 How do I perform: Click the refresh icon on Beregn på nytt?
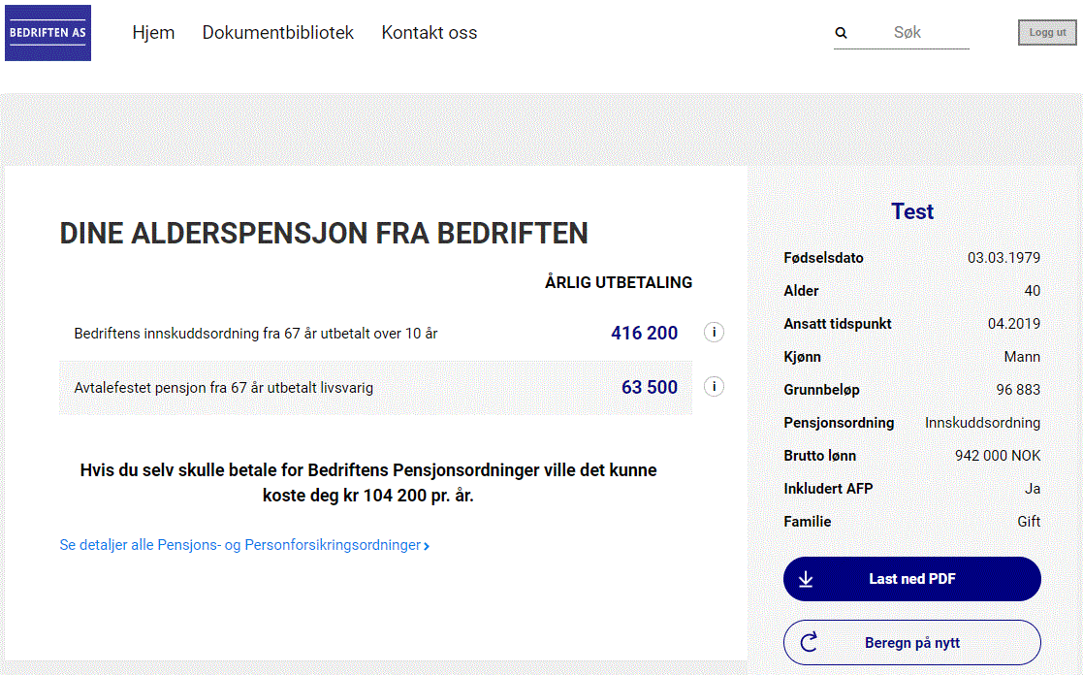[x=809, y=643]
